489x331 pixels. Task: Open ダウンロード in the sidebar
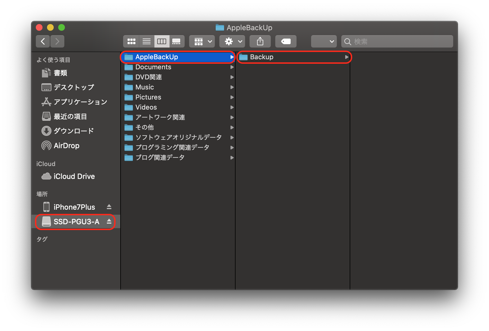[x=73, y=131]
